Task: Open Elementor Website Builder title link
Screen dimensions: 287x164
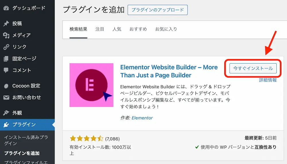Action: click(169, 71)
